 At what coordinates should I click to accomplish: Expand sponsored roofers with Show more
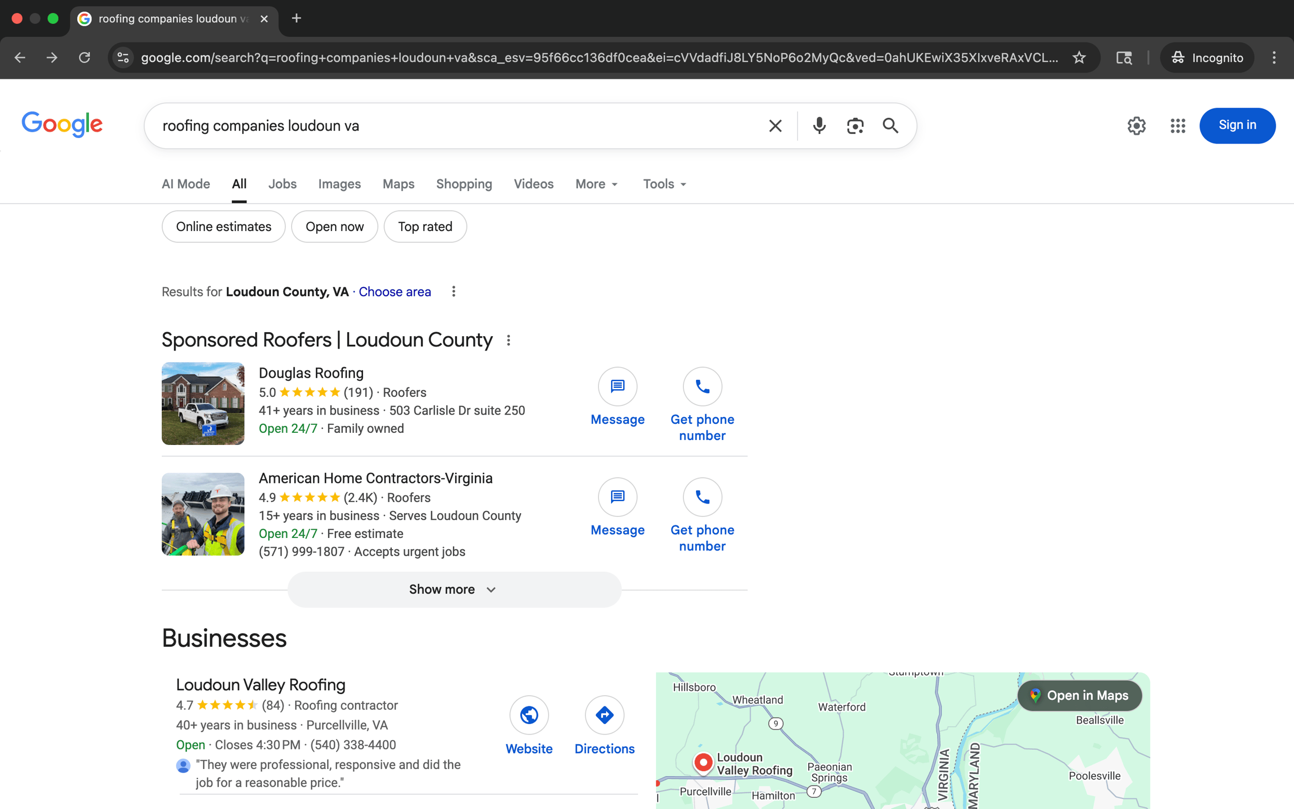click(x=454, y=590)
